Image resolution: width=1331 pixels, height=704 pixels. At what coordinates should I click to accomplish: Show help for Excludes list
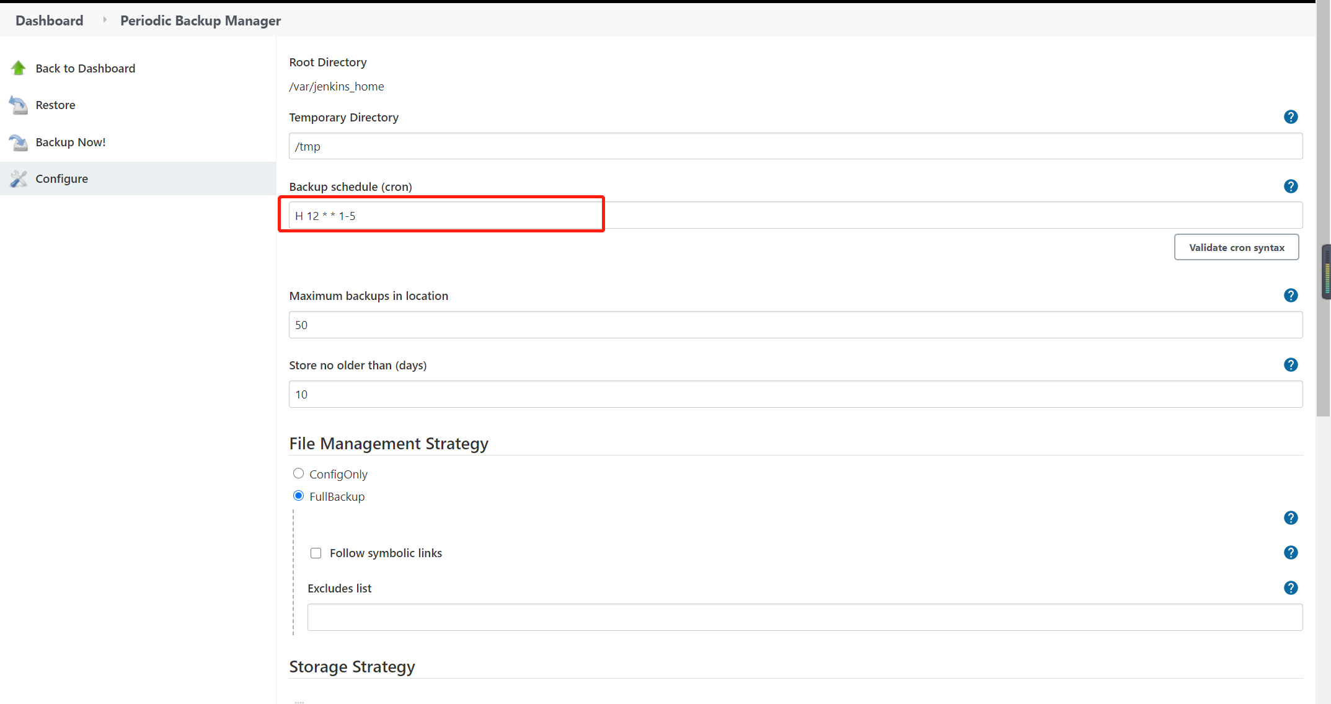coord(1291,588)
